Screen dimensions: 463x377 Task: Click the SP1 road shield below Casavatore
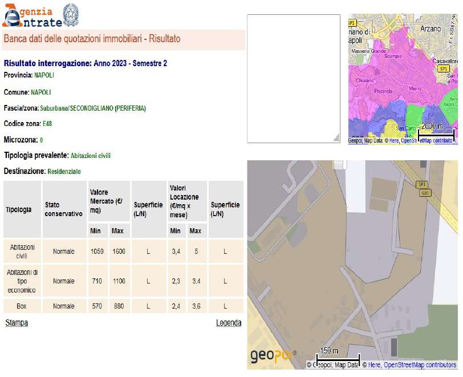click(x=443, y=68)
